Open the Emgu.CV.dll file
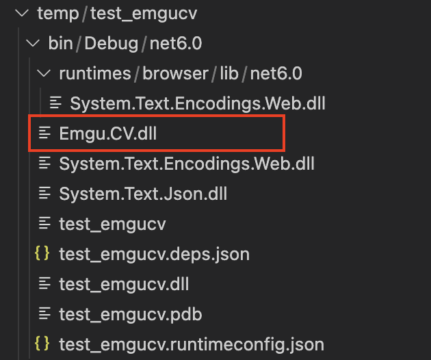 (108, 133)
